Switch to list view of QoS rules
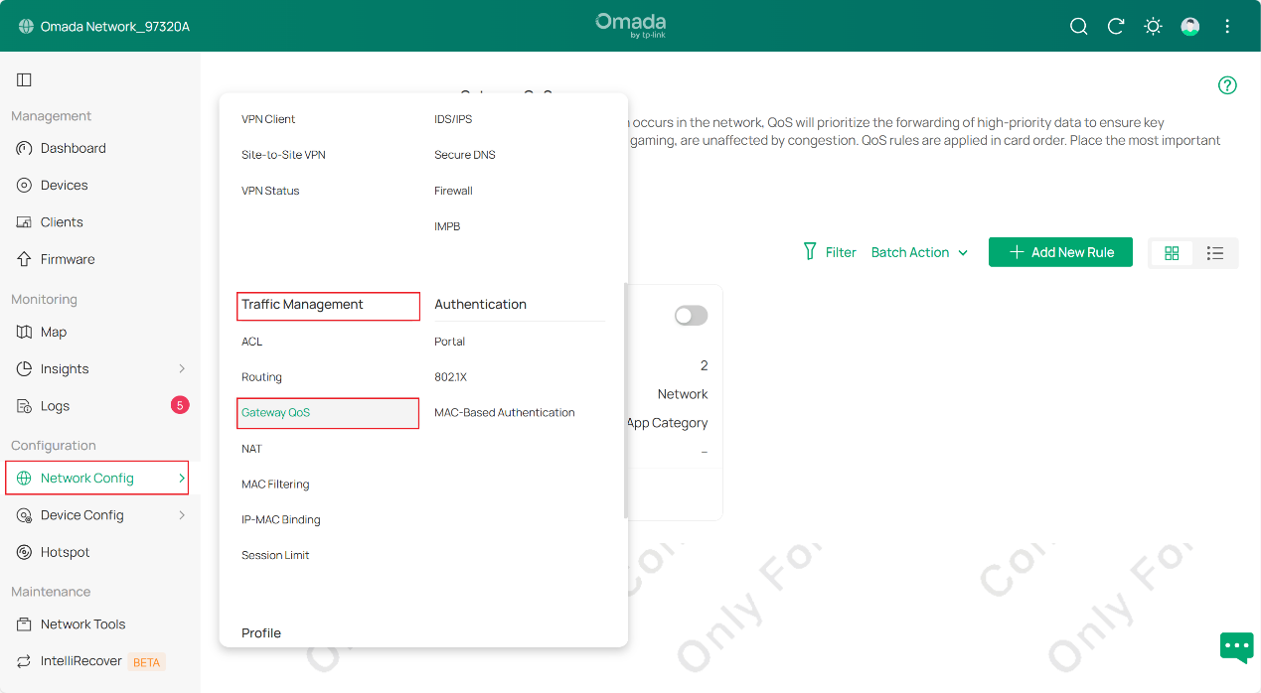This screenshot has height=693, width=1261. [x=1215, y=253]
